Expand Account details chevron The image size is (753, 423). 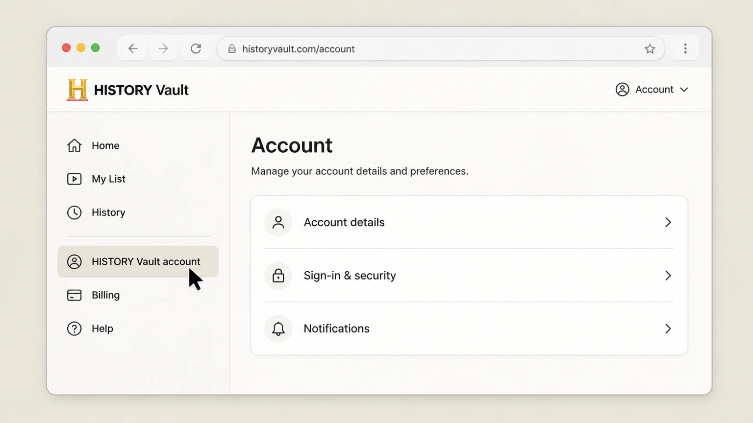tap(668, 222)
